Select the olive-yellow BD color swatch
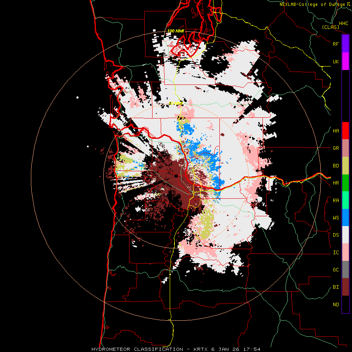This screenshot has width=352, height=352. tap(345, 166)
